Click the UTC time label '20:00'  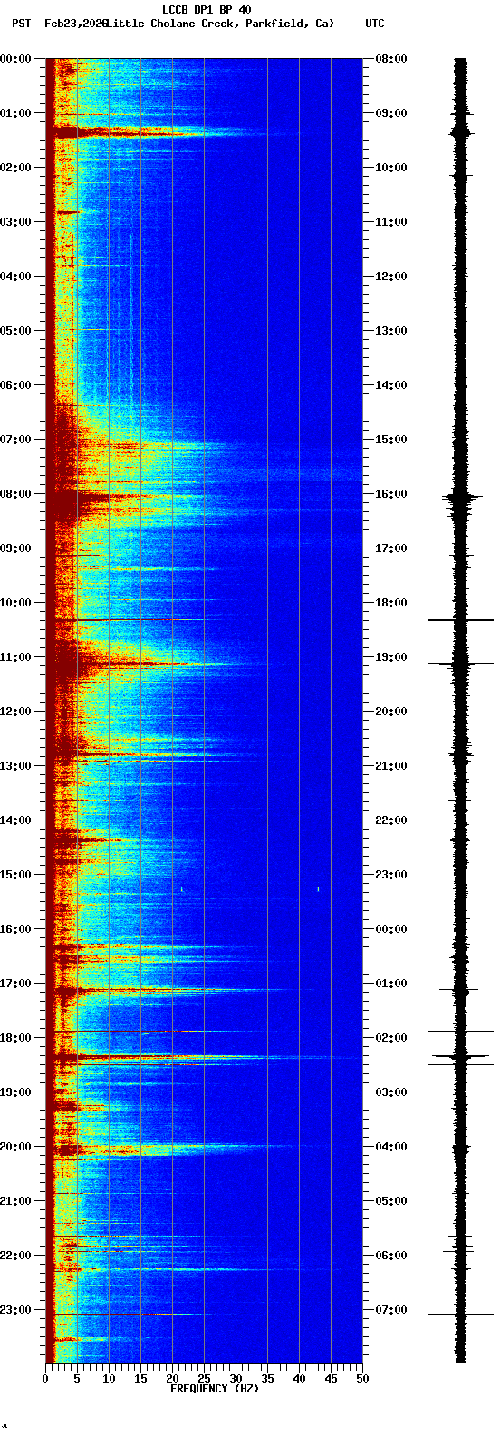coord(391,712)
